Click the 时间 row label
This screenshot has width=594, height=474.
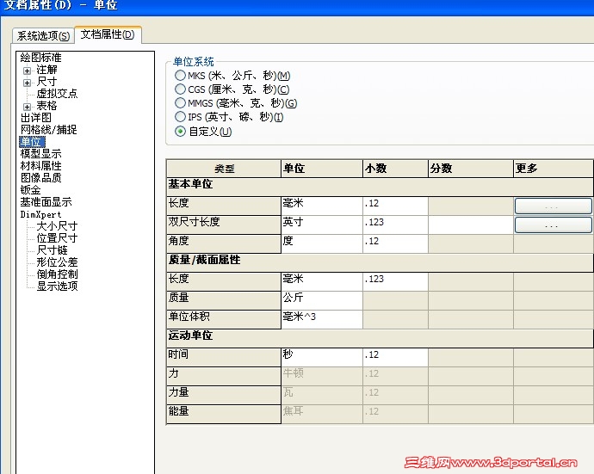click(224, 357)
